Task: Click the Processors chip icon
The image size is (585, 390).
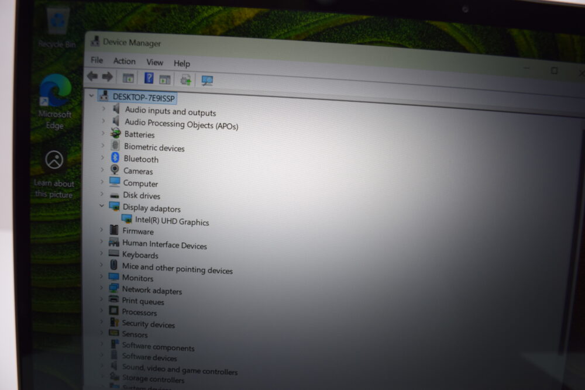Action: click(114, 310)
